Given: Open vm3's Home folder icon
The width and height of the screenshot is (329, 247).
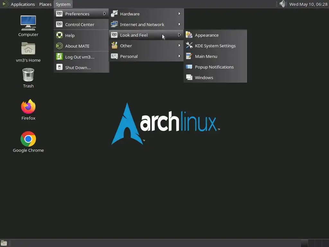Looking at the screenshot, I should click(28, 49).
